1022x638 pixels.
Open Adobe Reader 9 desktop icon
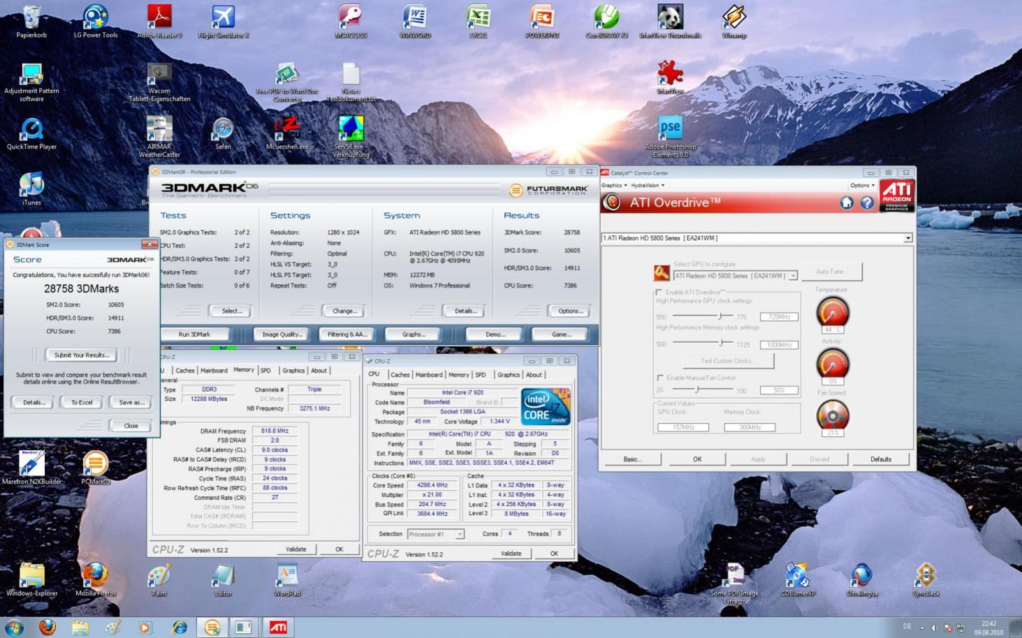[x=159, y=21]
